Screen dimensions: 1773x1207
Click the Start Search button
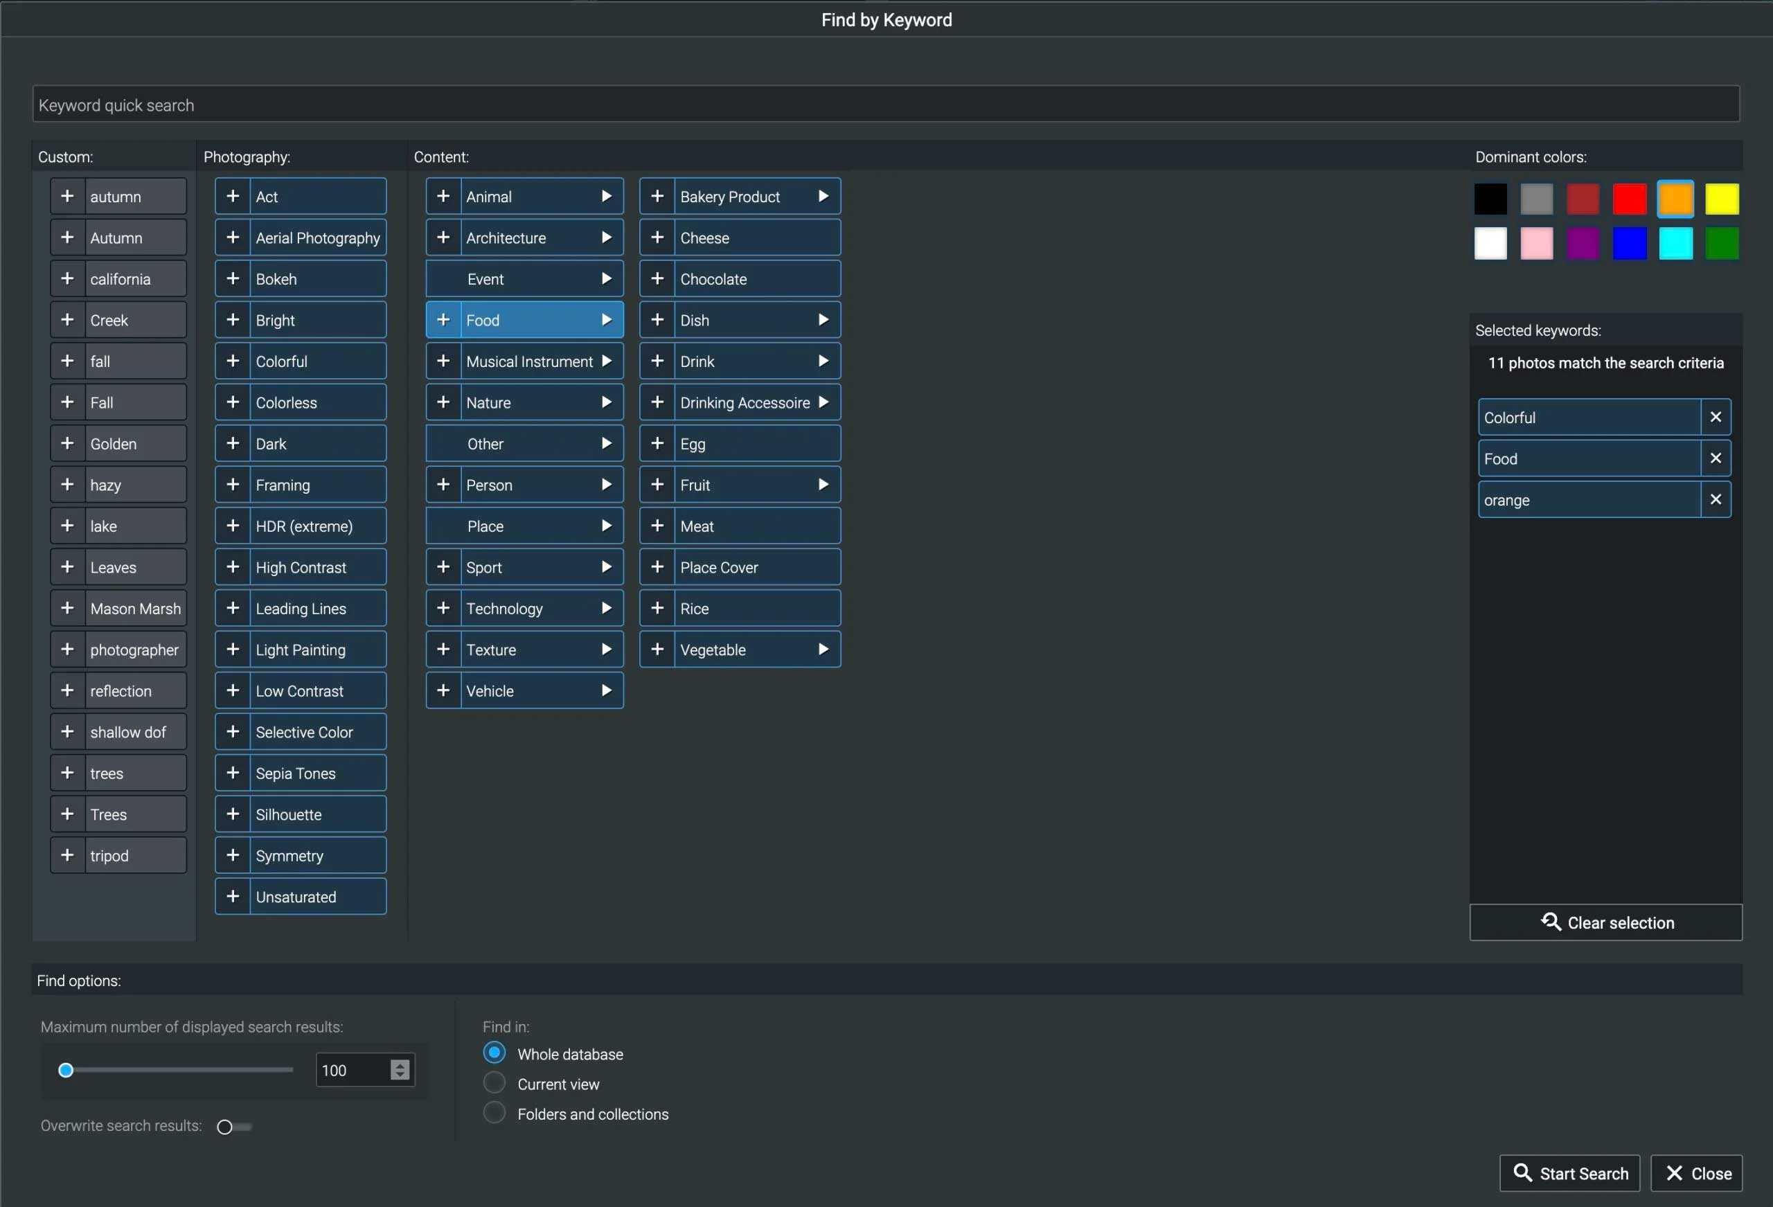[1569, 1174]
